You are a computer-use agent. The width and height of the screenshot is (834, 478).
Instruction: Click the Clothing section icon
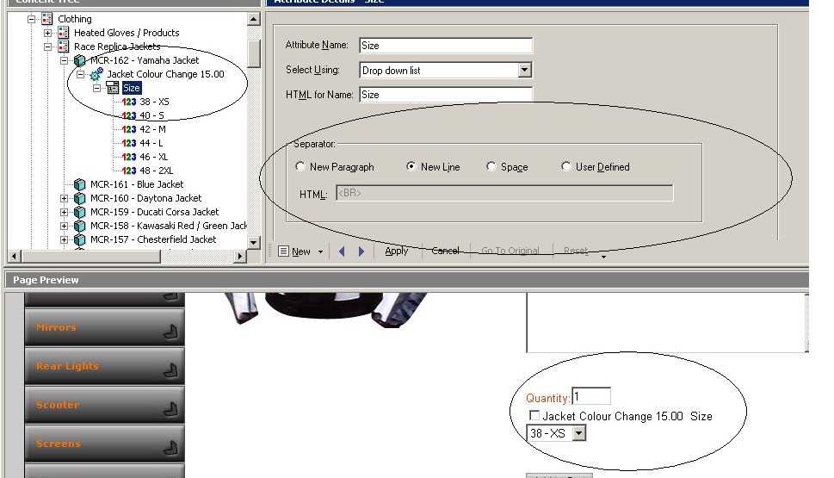[x=47, y=19]
